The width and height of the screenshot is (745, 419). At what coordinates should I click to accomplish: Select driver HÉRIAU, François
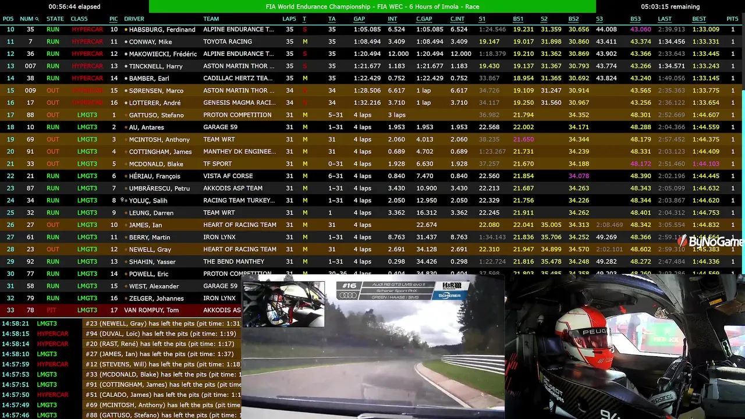[x=154, y=176]
